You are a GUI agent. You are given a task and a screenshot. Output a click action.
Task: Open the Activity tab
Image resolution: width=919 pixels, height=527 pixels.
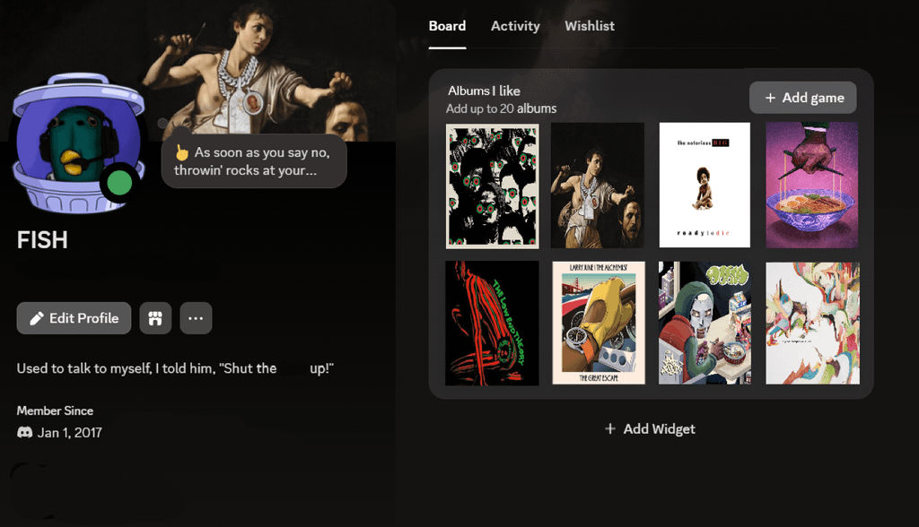[x=515, y=26]
